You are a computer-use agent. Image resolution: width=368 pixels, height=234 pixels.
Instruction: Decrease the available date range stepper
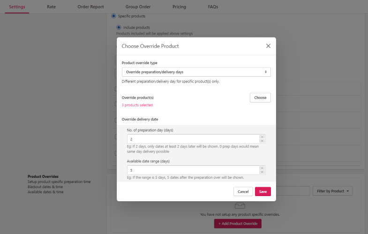tap(262, 172)
